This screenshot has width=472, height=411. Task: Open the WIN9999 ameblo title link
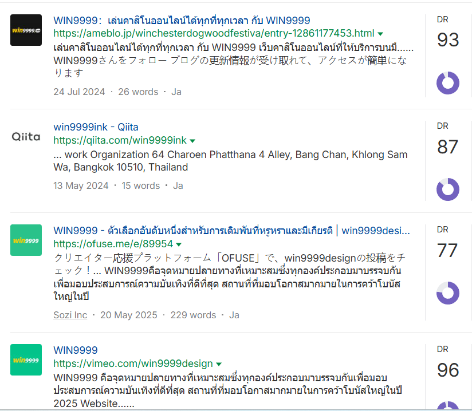coord(182,21)
